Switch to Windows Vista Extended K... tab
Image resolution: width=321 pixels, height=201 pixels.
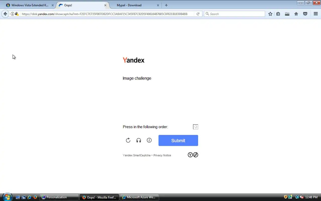point(30,5)
